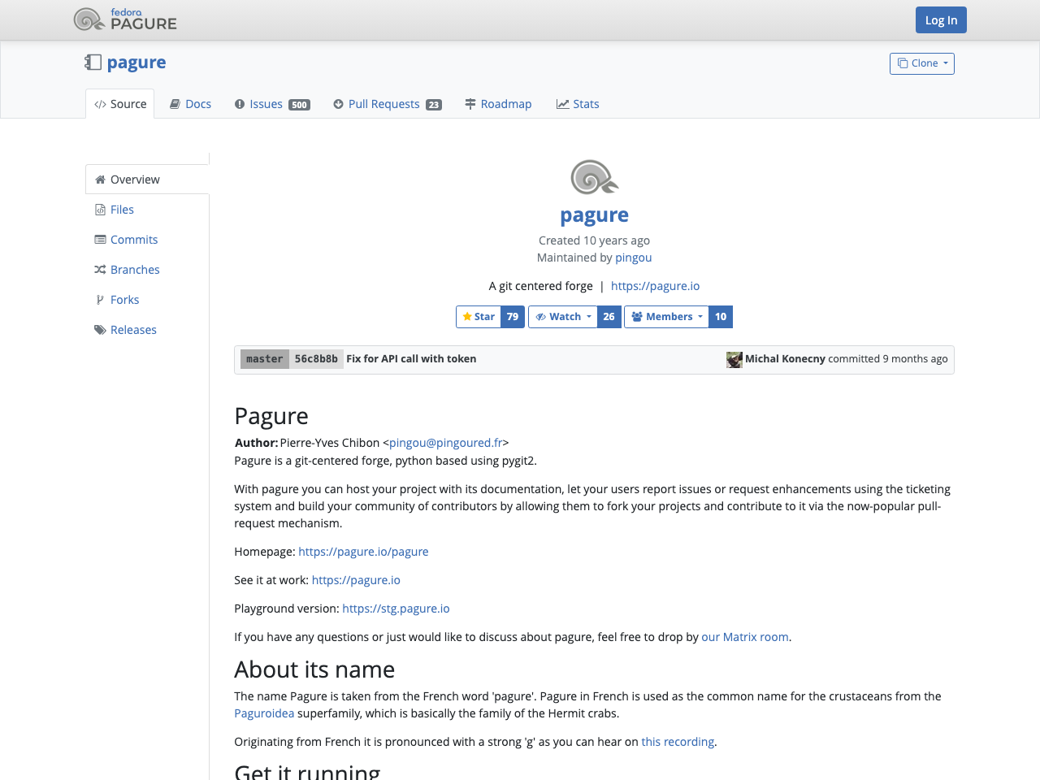1040x780 pixels.
Task: Open Michal Konecny's avatar thumbnail
Action: pyautogui.click(x=734, y=359)
